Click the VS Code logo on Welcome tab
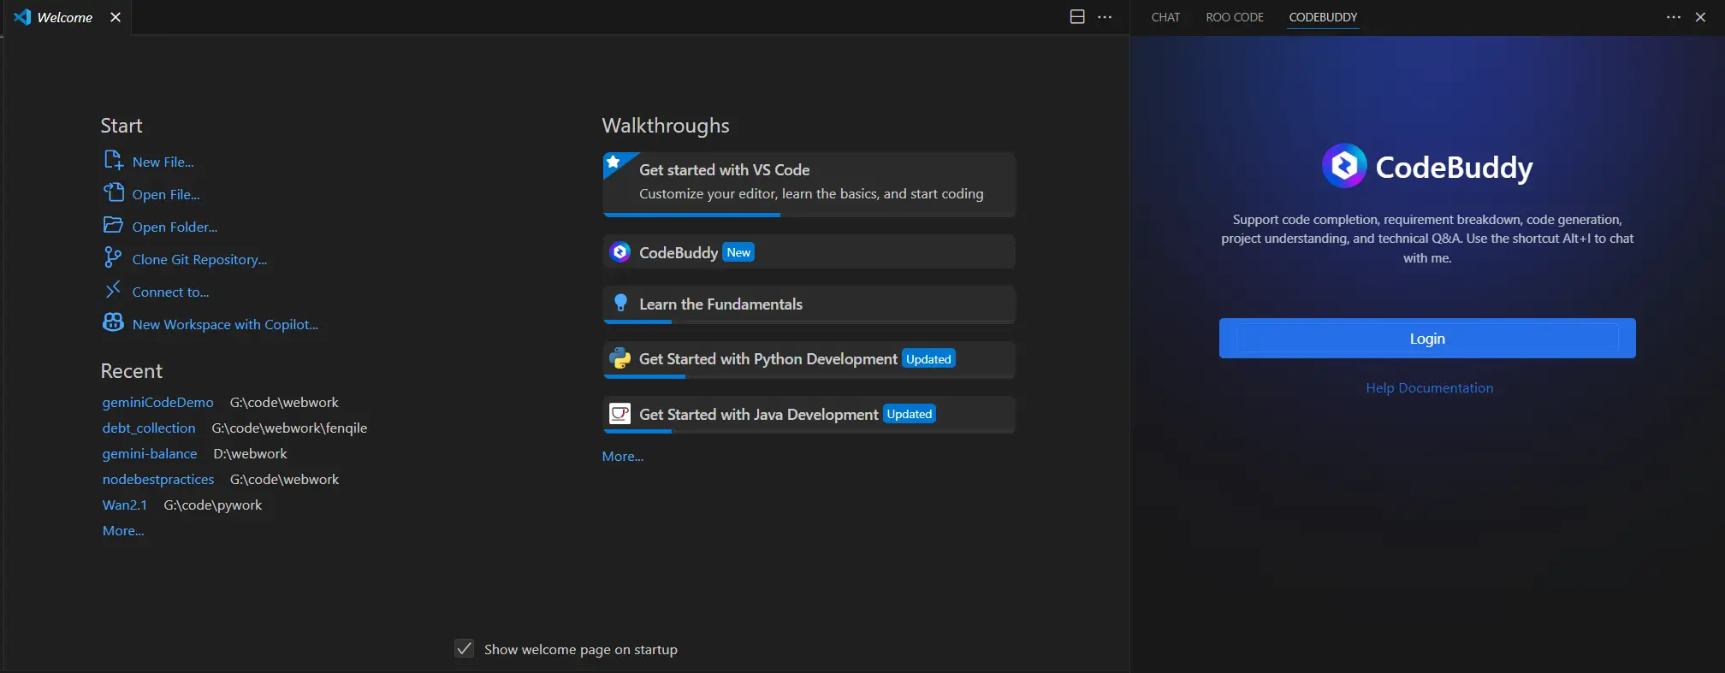This screenshot has width=1725, height=673. pos(22,17)
